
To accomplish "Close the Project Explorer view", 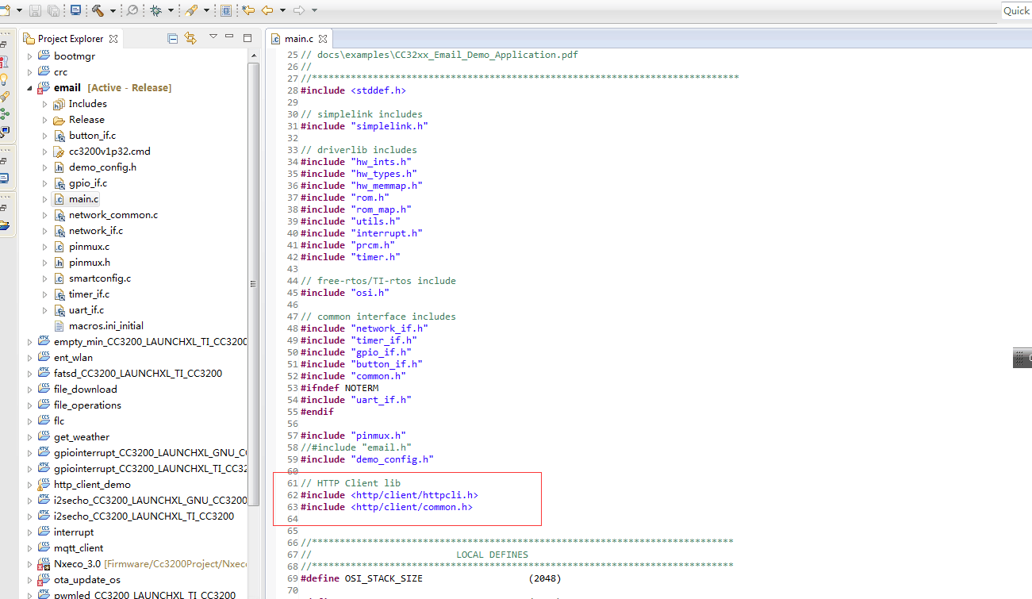I will [x=113, y=38].
